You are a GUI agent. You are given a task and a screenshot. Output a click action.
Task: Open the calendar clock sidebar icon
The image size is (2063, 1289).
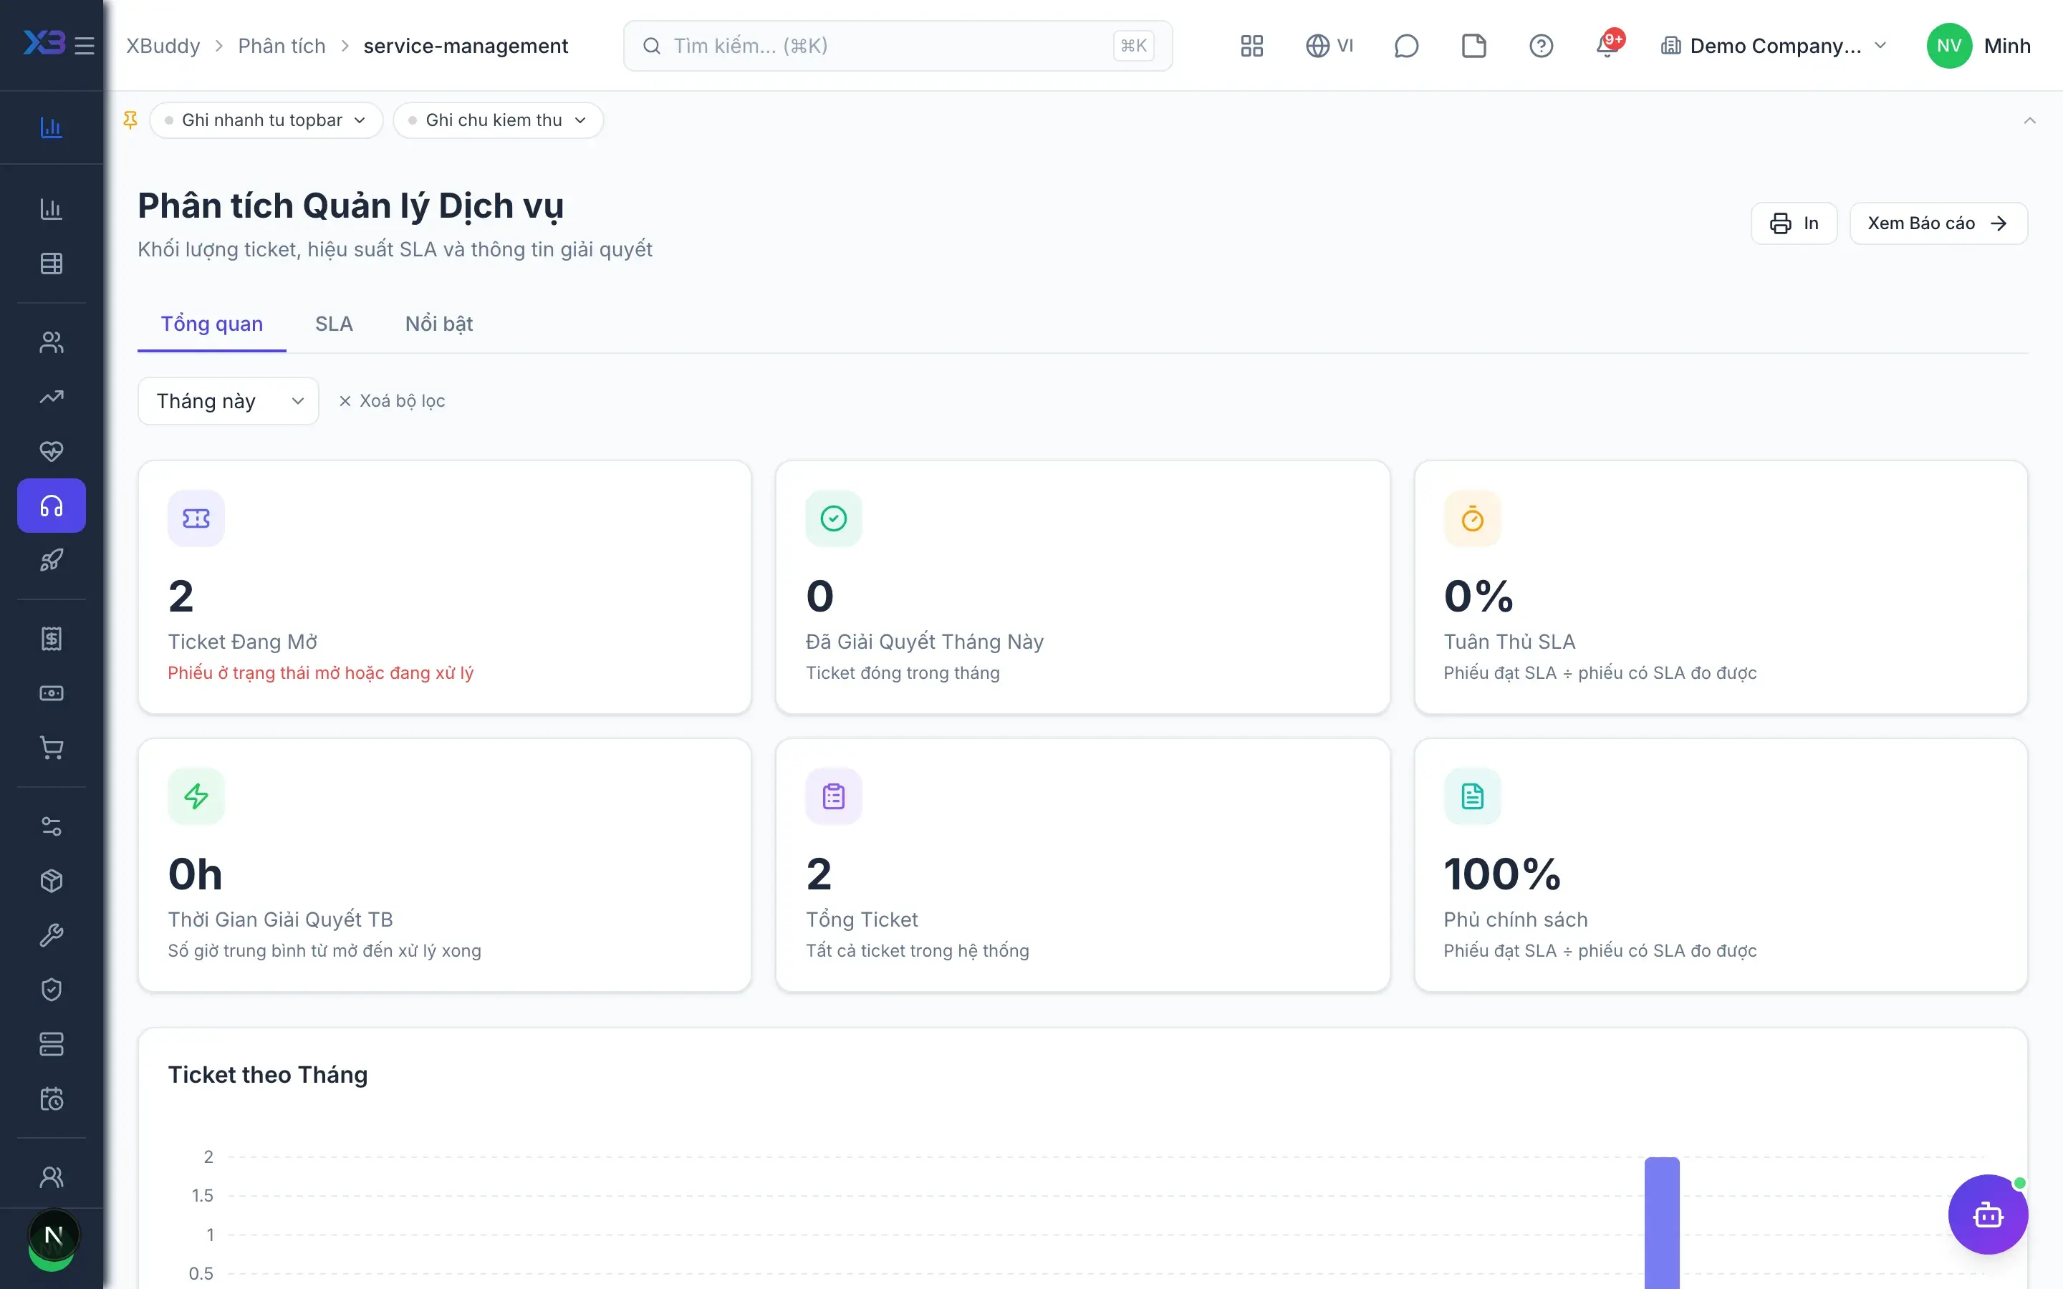tap(51, 1099)
